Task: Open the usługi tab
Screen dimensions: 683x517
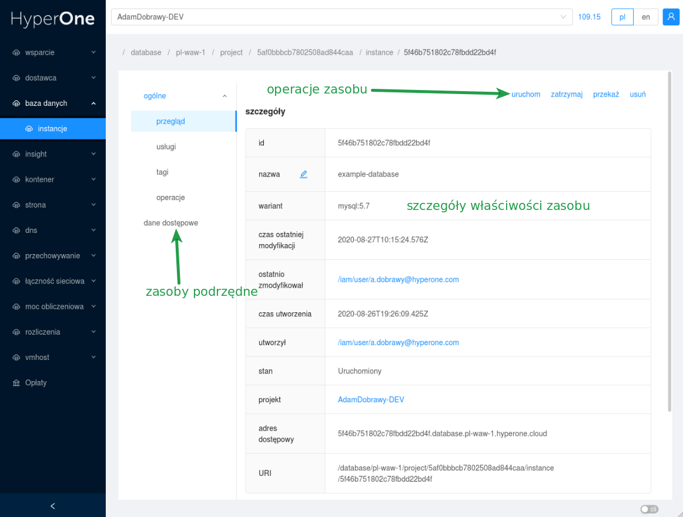Action: (x=166, y=146)
